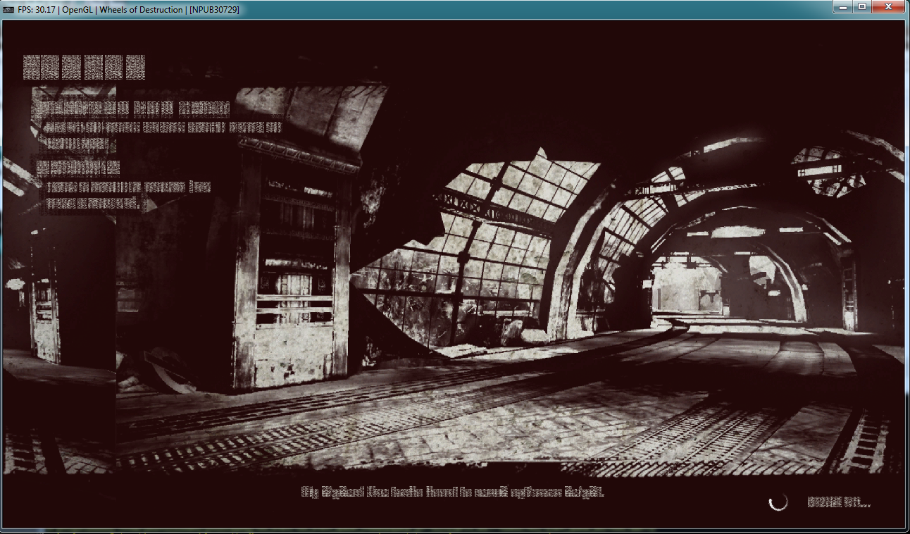Click the large garbled heading at top left
910x534 pixels.
point(84,67)
